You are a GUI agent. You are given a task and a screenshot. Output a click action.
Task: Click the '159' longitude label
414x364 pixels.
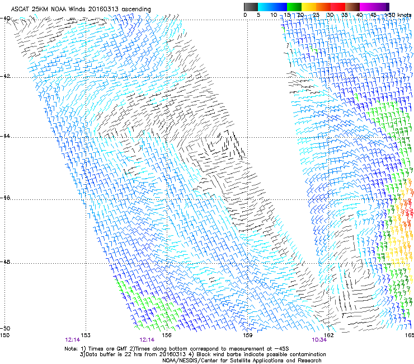(x=247, y=335)
